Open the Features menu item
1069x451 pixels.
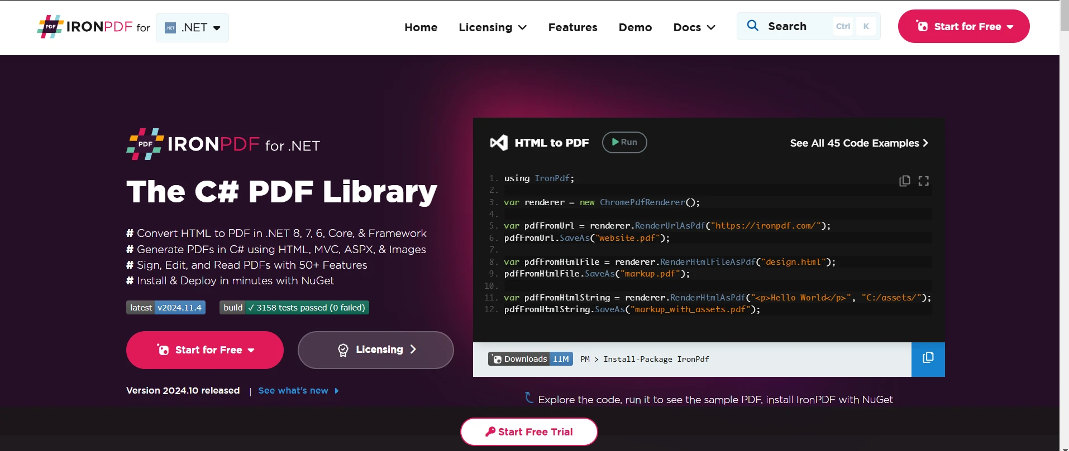click(x=572, y=27)
